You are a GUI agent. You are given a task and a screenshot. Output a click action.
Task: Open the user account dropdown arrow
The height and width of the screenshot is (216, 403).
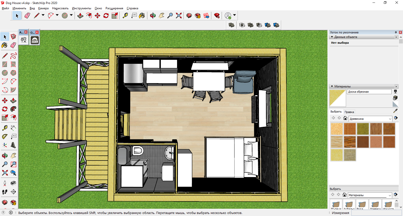pos(234,15)
